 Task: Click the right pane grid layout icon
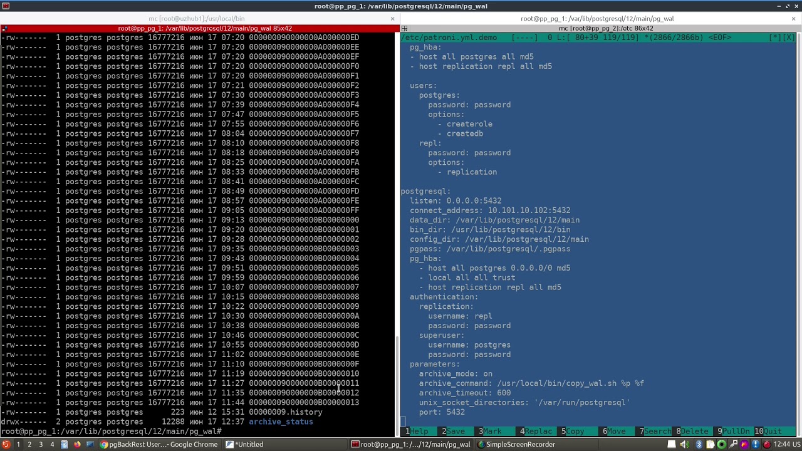click(404, 28)
